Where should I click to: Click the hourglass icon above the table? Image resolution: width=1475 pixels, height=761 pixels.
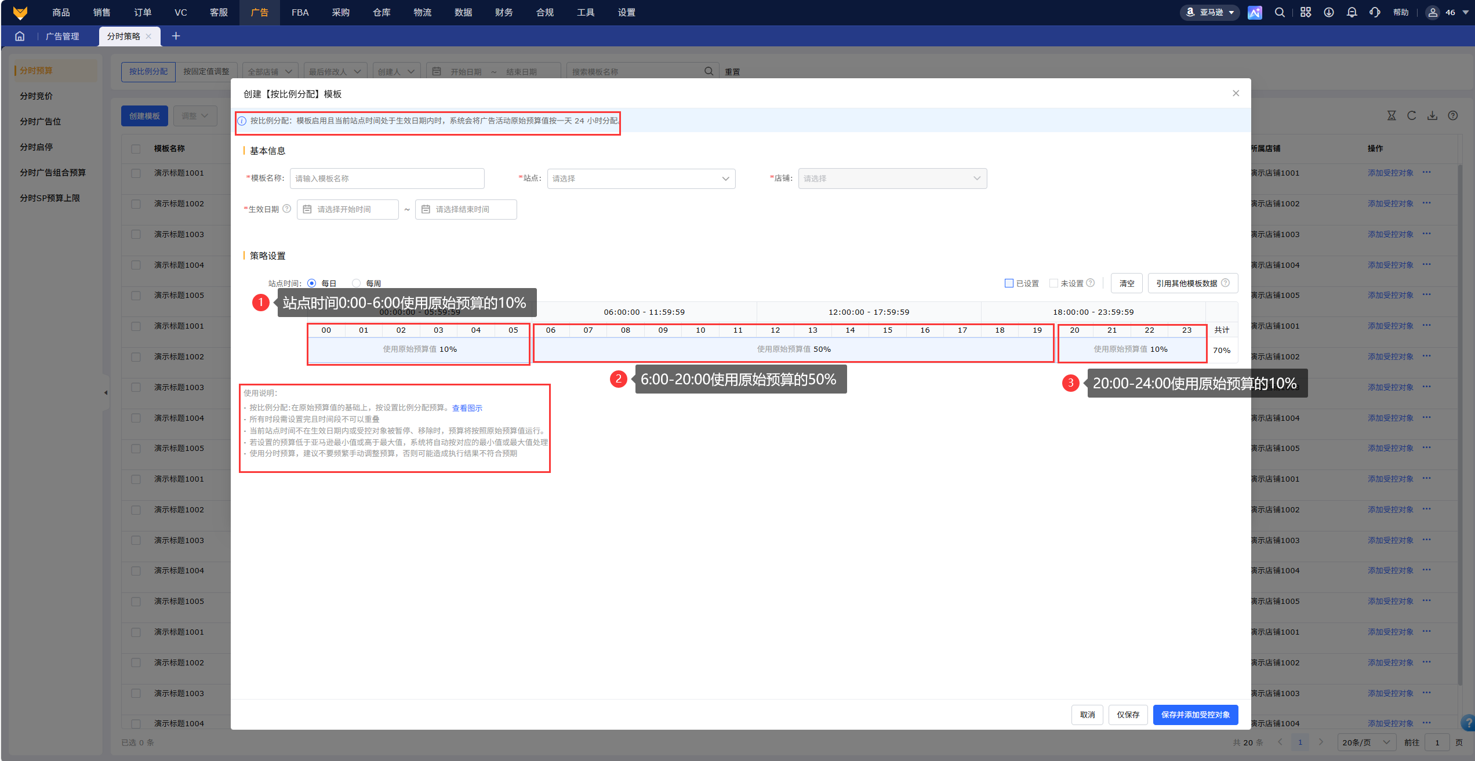click(x=1392, y=115)
